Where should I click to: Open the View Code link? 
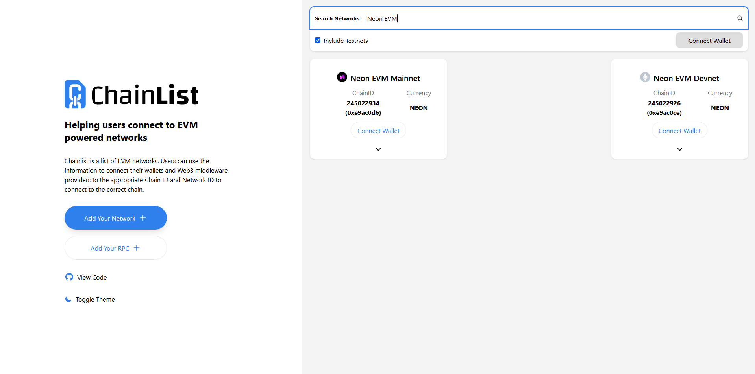86,277
